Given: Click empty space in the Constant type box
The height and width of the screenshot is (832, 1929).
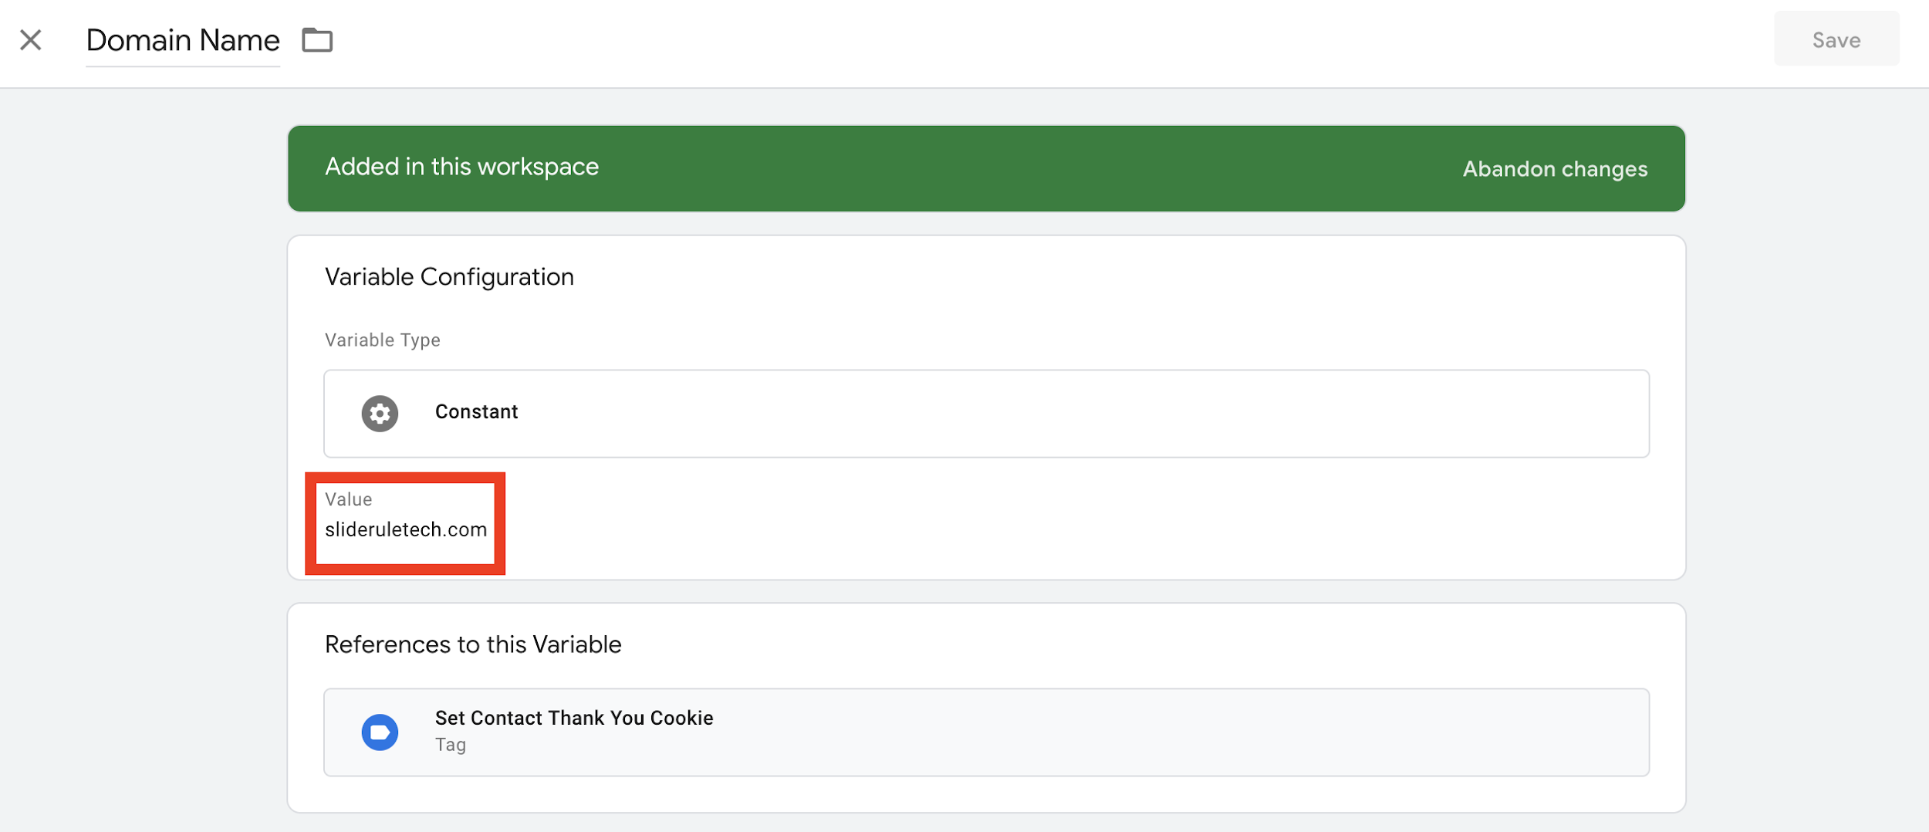Looking at the screenshot, I should (x=1080, y=414).
